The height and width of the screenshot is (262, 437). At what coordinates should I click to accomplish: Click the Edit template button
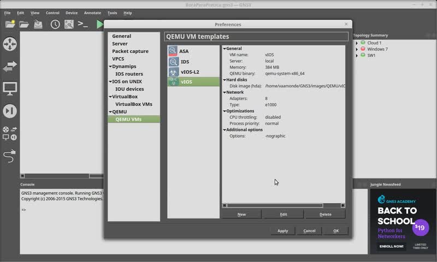284,214
